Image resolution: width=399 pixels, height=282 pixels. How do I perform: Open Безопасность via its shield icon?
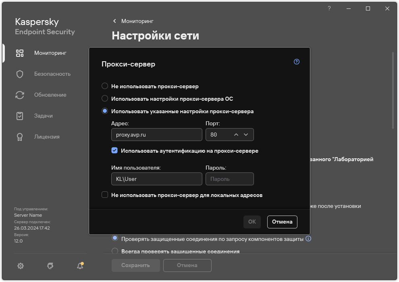[x=19, y=74]
